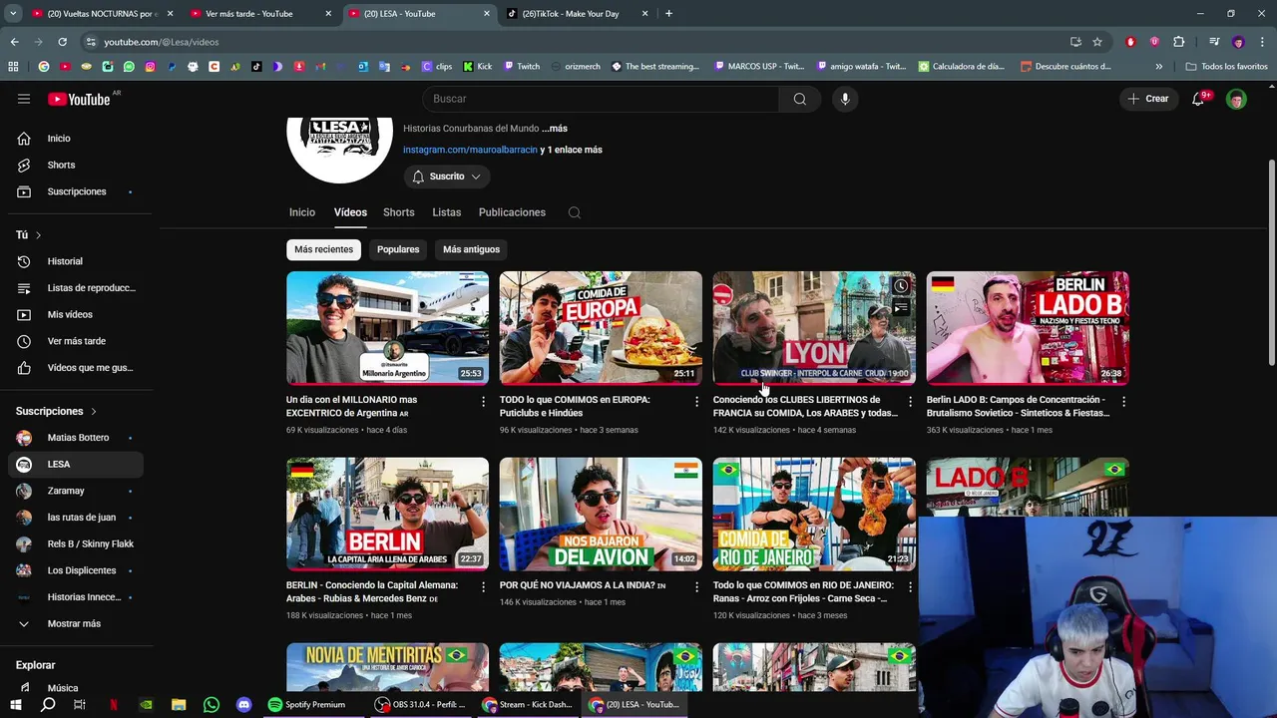Image resolution: width=1277 pixels, height=718 pixels.
Task: Open options for CLUBES LIBERTINOS video
Action: [910, 401]
